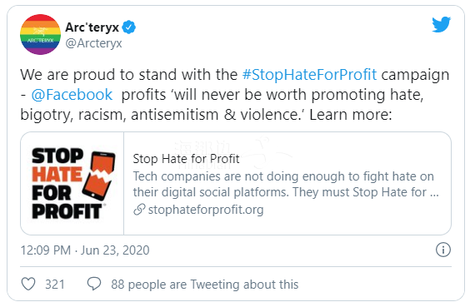Click the 'Stop Hate for Profit' card title

point(186,159)
